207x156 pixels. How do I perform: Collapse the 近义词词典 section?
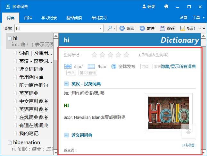coord(66,135)
